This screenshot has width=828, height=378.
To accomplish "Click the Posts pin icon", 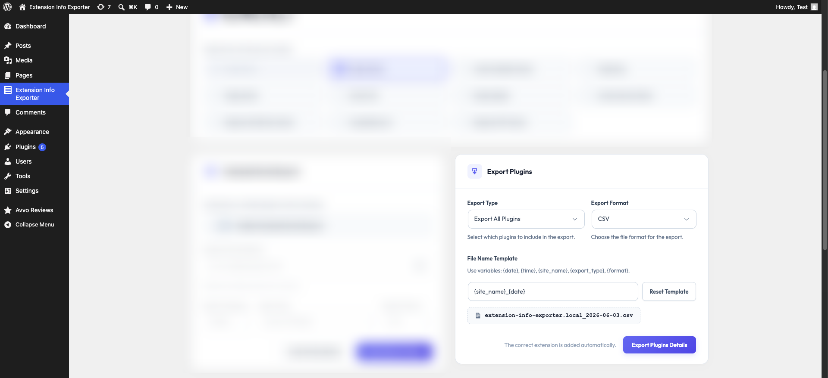I will tap(8, 46).
